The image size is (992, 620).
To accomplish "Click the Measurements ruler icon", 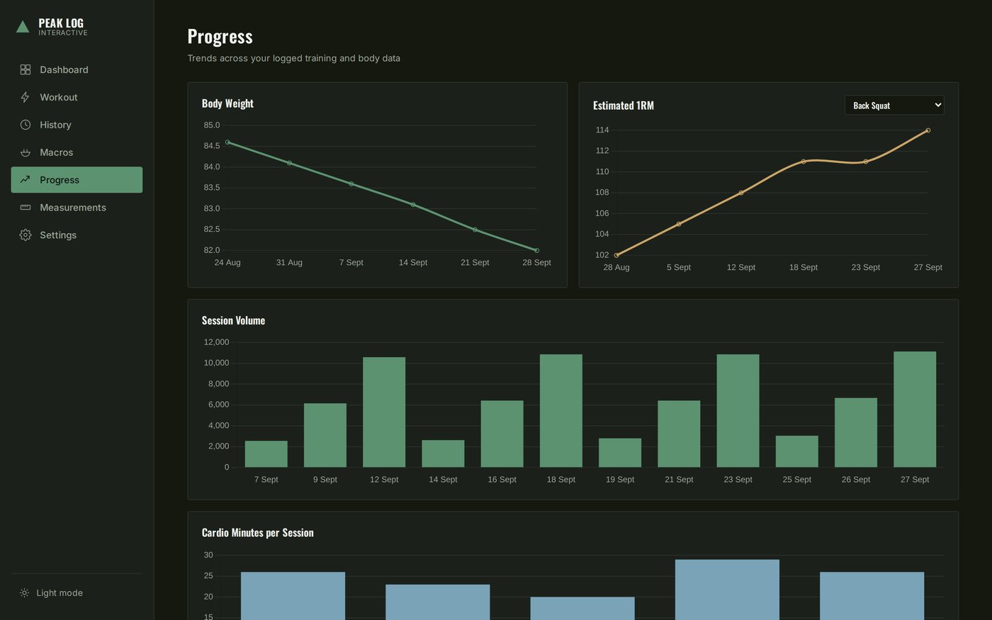I will tap(26, 208).
